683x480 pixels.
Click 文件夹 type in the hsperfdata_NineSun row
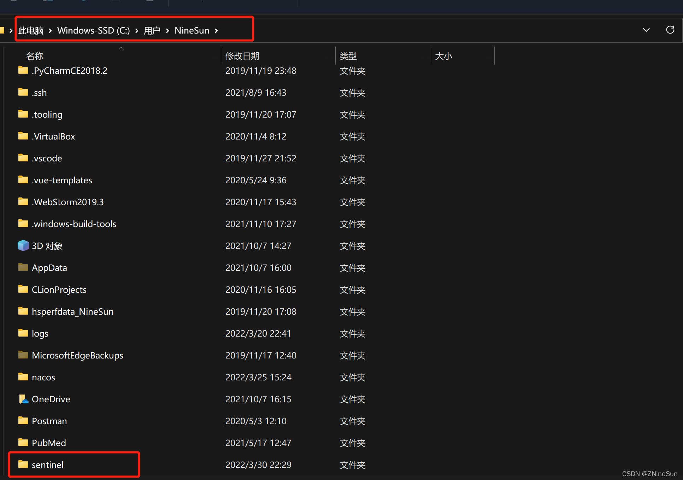tap(352, 312)
